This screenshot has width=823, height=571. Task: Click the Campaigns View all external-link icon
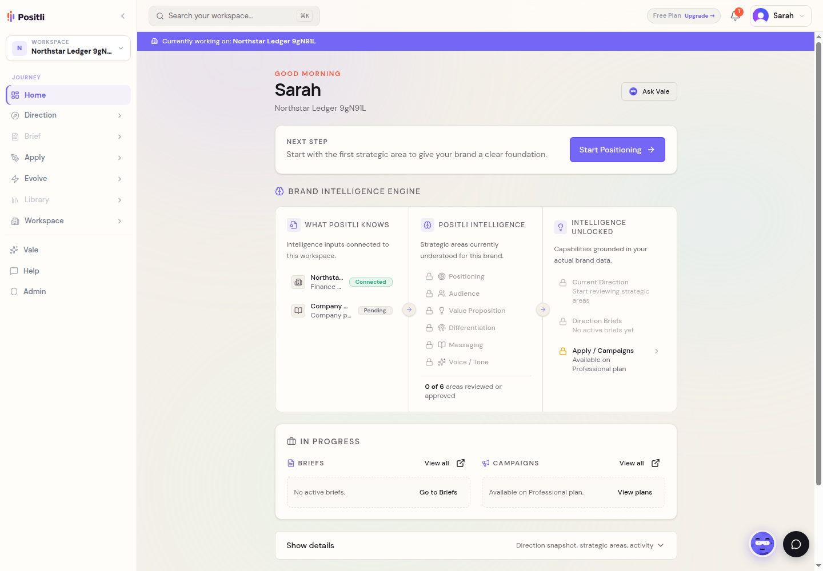[656, 463]
